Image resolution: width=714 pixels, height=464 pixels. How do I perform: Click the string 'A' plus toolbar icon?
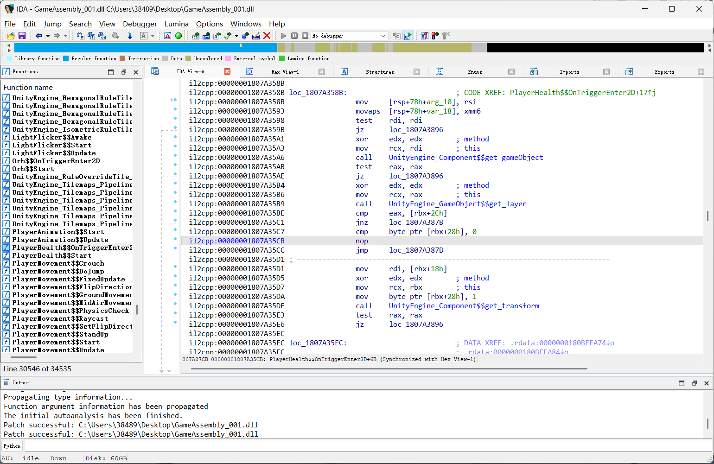[x=217, y=36]
